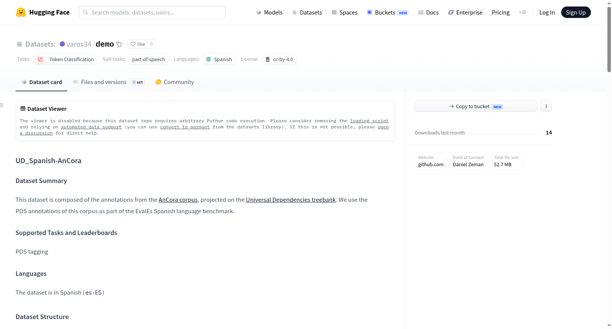Viewport: 612px width, 329px height.
Task: Click the cc-by-4.0 license icon
Action: [268, 59]
